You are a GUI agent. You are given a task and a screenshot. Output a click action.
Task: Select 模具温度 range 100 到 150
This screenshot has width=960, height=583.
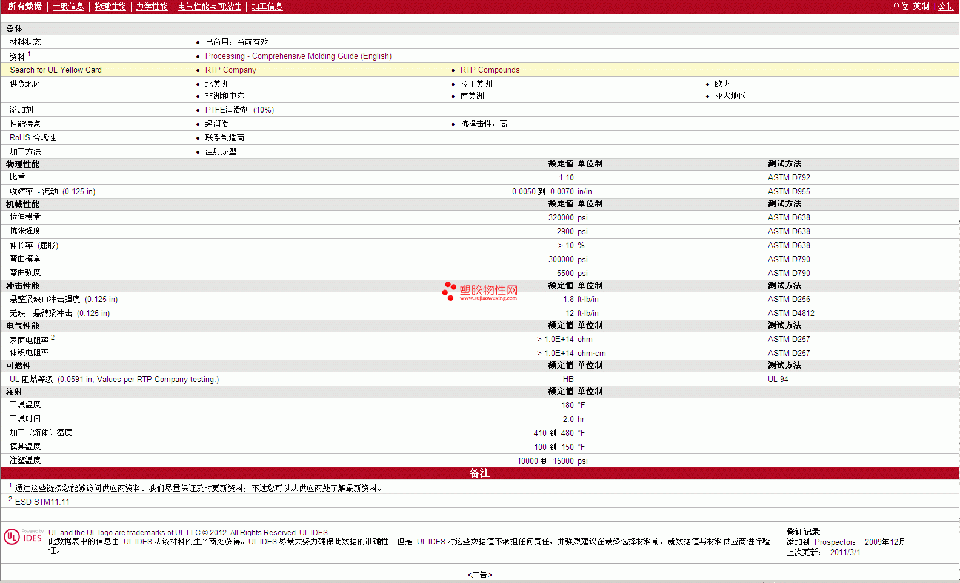(554, 447)
